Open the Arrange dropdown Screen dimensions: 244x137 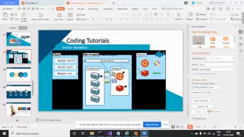(202, 19)
